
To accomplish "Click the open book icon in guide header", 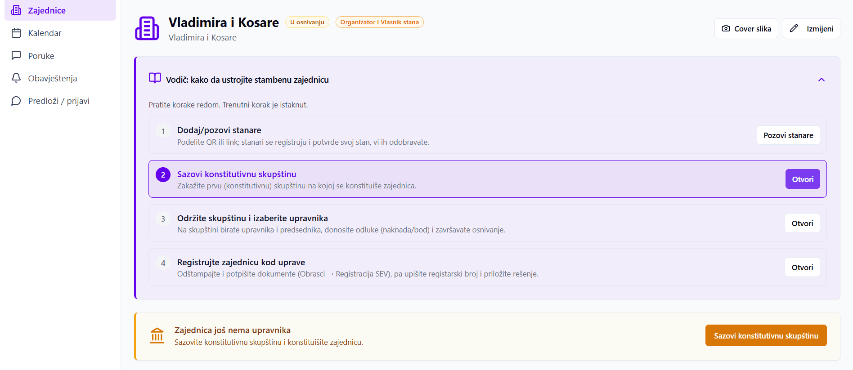I will (x=155, y=78).
